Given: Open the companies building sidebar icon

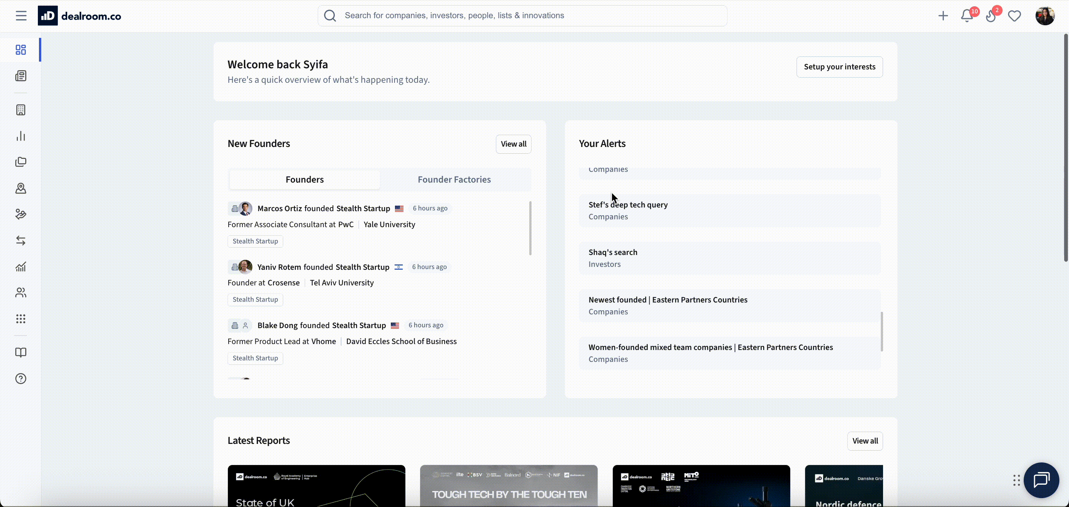Looking at the screenshot, I should coord(21,110).
